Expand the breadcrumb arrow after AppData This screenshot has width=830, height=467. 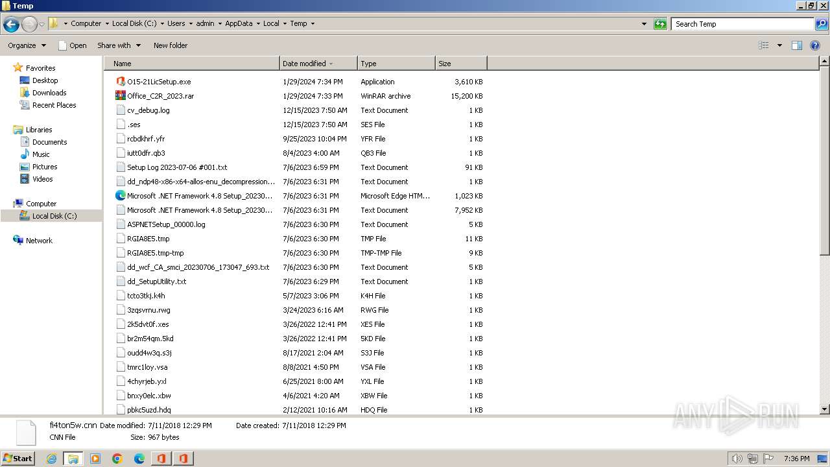(257, 23)
